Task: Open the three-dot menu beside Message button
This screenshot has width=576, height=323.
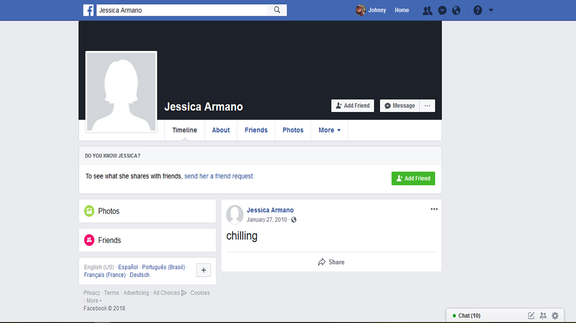Action: tap(428, 106)
